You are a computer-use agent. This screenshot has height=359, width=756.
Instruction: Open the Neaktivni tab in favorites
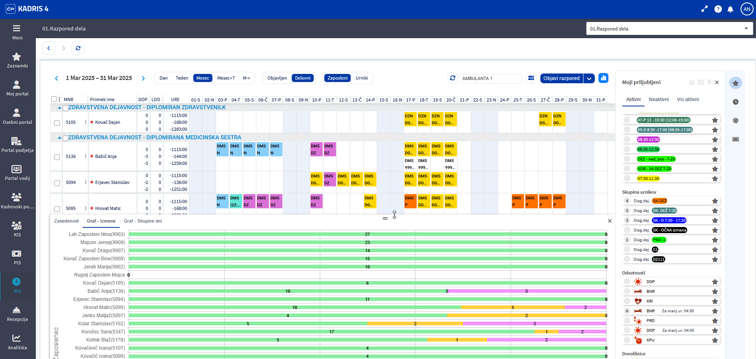tap(658, 99)
